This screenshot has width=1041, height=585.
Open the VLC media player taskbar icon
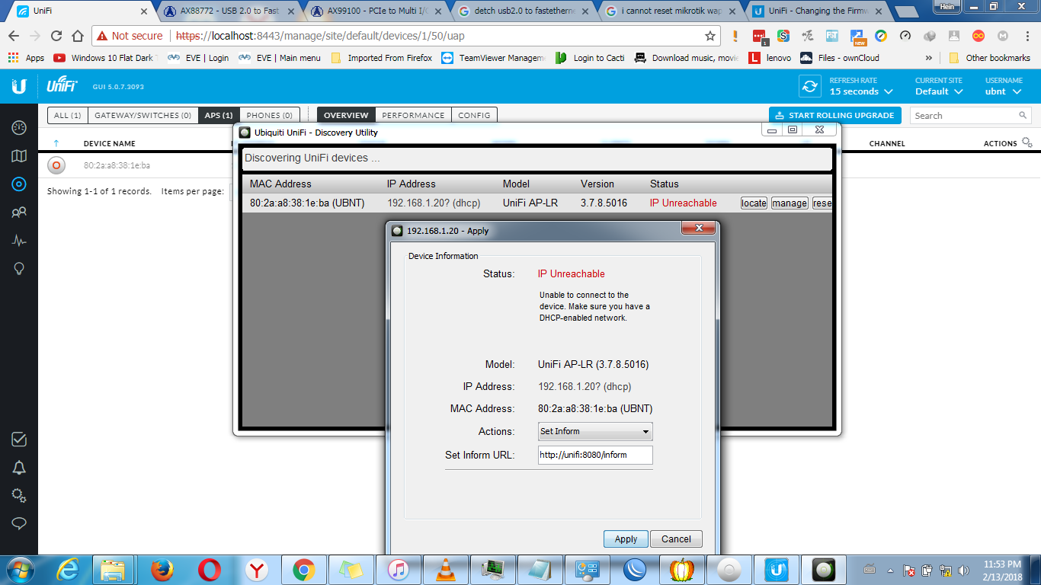coord(444,569)
